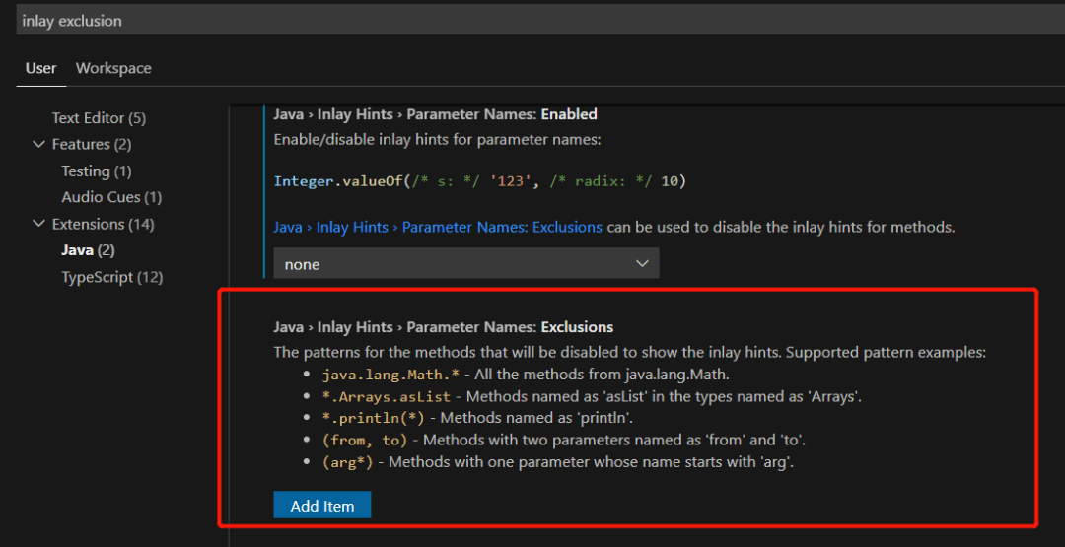The width and height of the screenshot is (1065, 547).
Task: Switch to the Workspace settings tab
Action: (113, 68)
